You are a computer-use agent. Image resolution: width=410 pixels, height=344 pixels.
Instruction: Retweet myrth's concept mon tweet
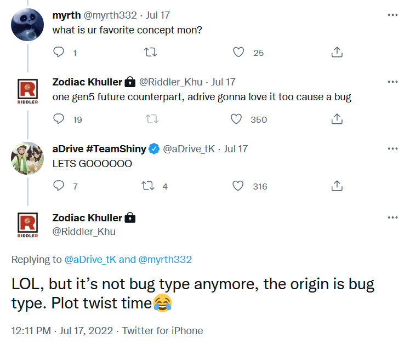point(150,53)
